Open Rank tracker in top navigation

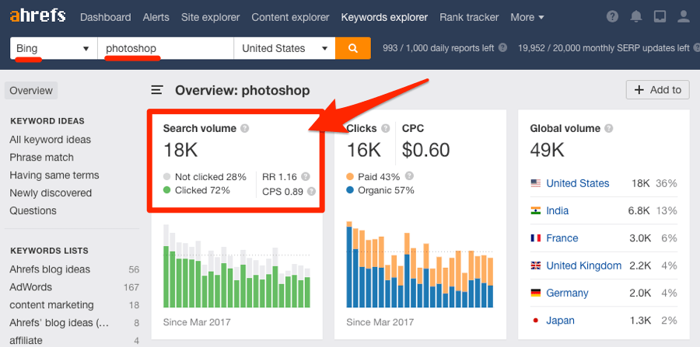coord(469,17)
